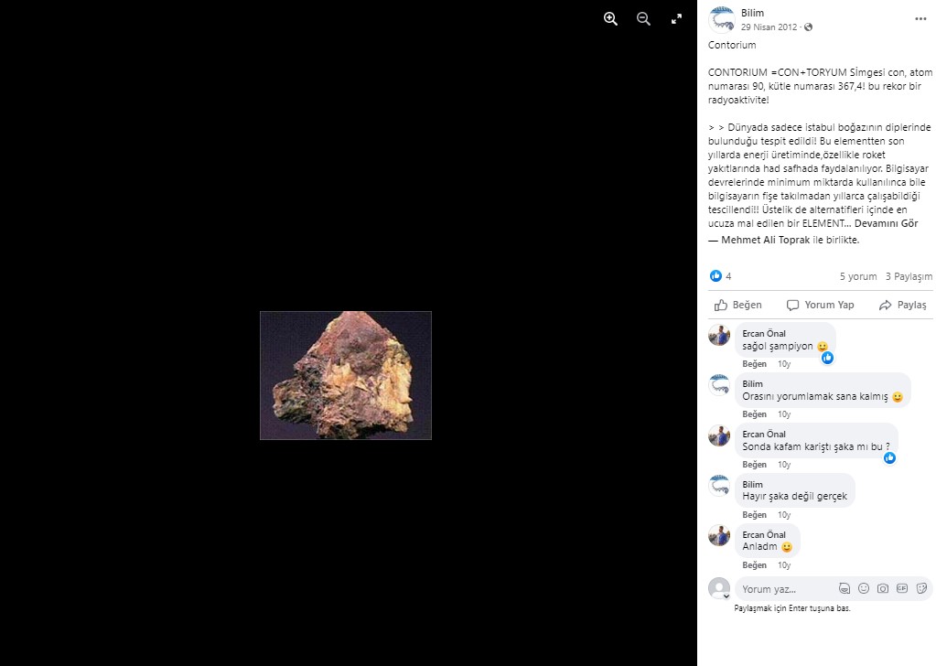Screen dimensions: 936x666
Task: Attach a photo using the camera icon
Action: (x=883, y=588)
